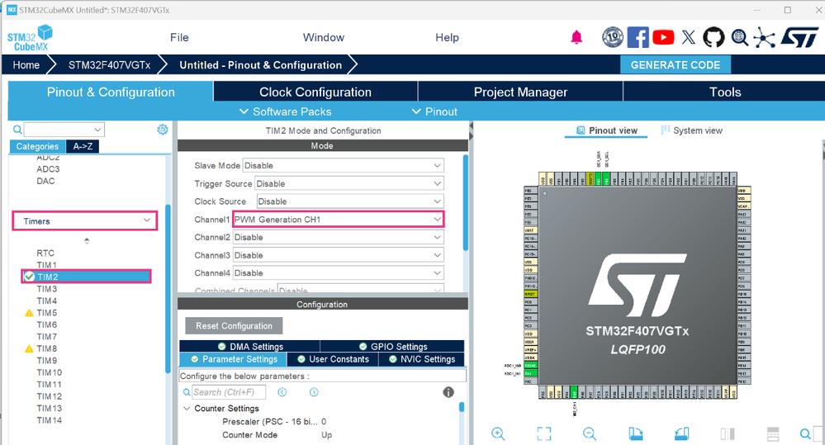Viewport: 825px width, 445px height.
Task: Click the split-view toggle icon in pinout toolbar
Action: pos(727,433)
